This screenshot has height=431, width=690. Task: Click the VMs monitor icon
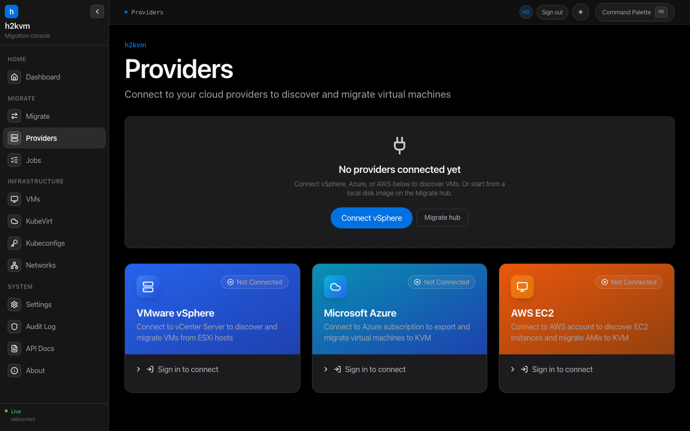coord(14,199)
